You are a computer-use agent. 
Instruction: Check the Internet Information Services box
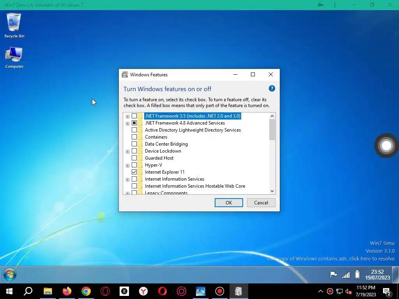[x=134, y=179]
